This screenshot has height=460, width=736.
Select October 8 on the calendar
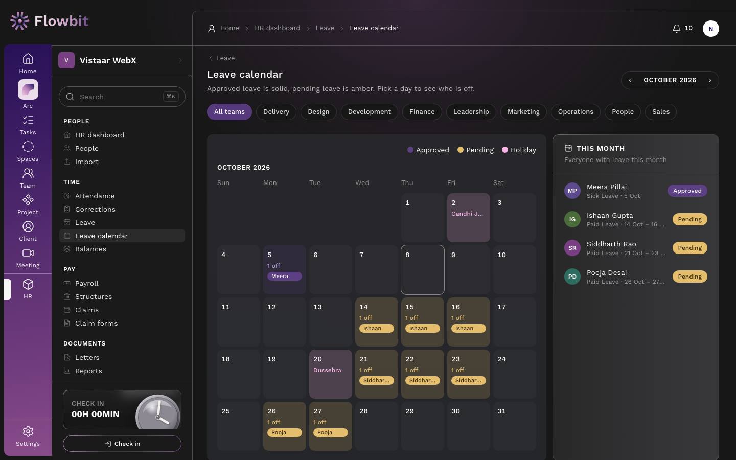(423, 270)
